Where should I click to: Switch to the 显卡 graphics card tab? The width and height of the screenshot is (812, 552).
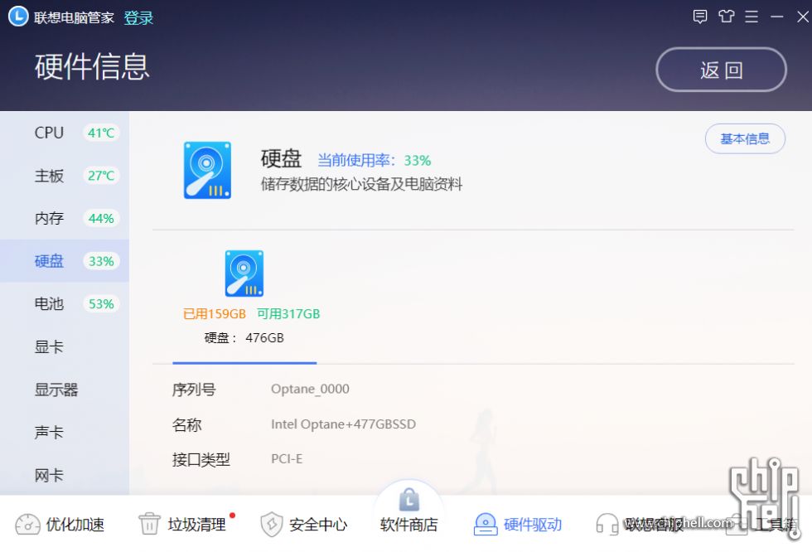coord(65,346)
